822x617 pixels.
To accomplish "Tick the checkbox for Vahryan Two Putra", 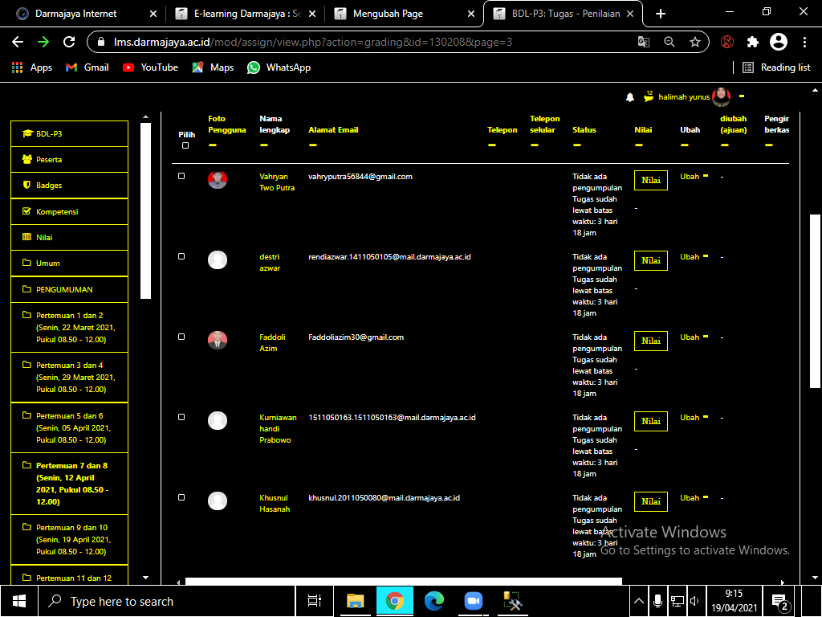I will 181,176.
